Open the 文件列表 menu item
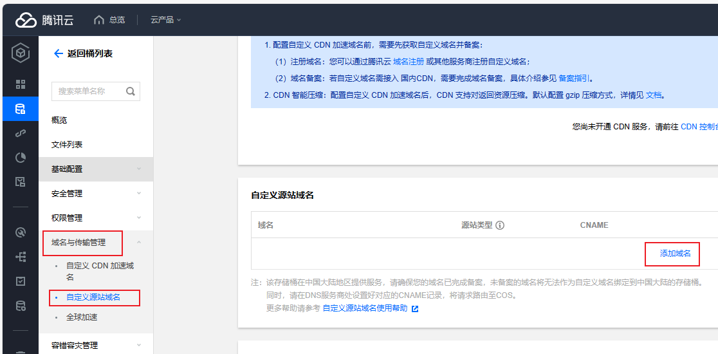Viewport: 718px width, 354px height. (67, 145)
